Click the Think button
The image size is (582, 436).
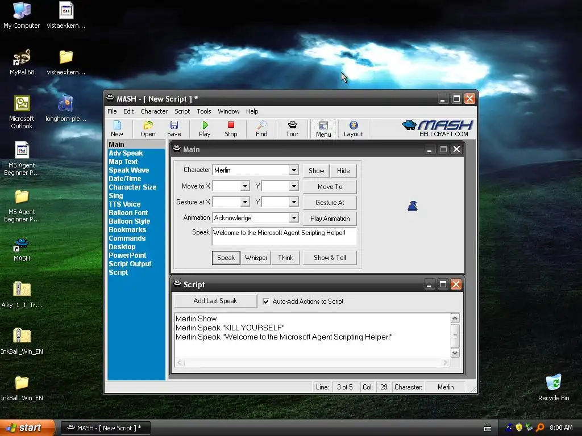[x=286, y=258]
